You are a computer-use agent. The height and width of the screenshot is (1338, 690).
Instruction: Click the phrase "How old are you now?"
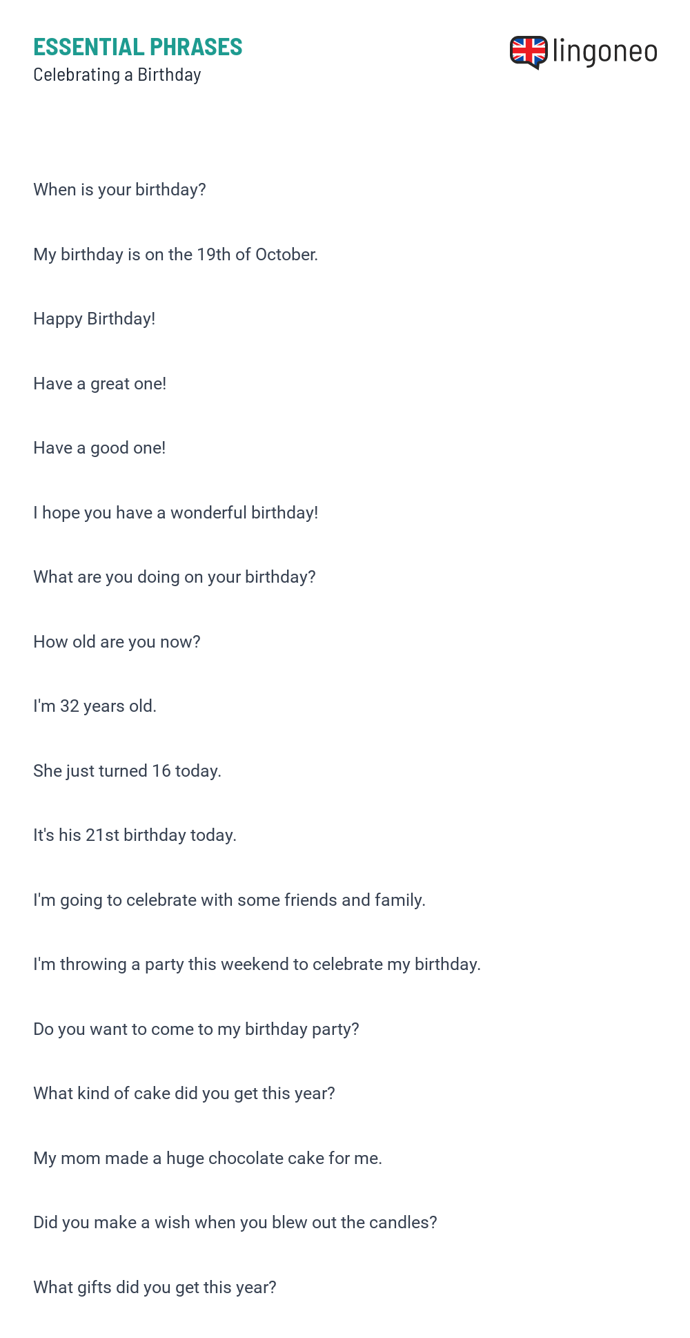point(117,642)
